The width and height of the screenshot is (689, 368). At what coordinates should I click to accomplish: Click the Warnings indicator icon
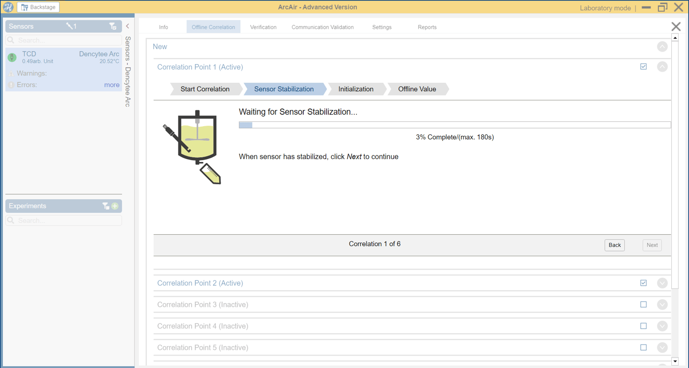click(x=11, y=74)
